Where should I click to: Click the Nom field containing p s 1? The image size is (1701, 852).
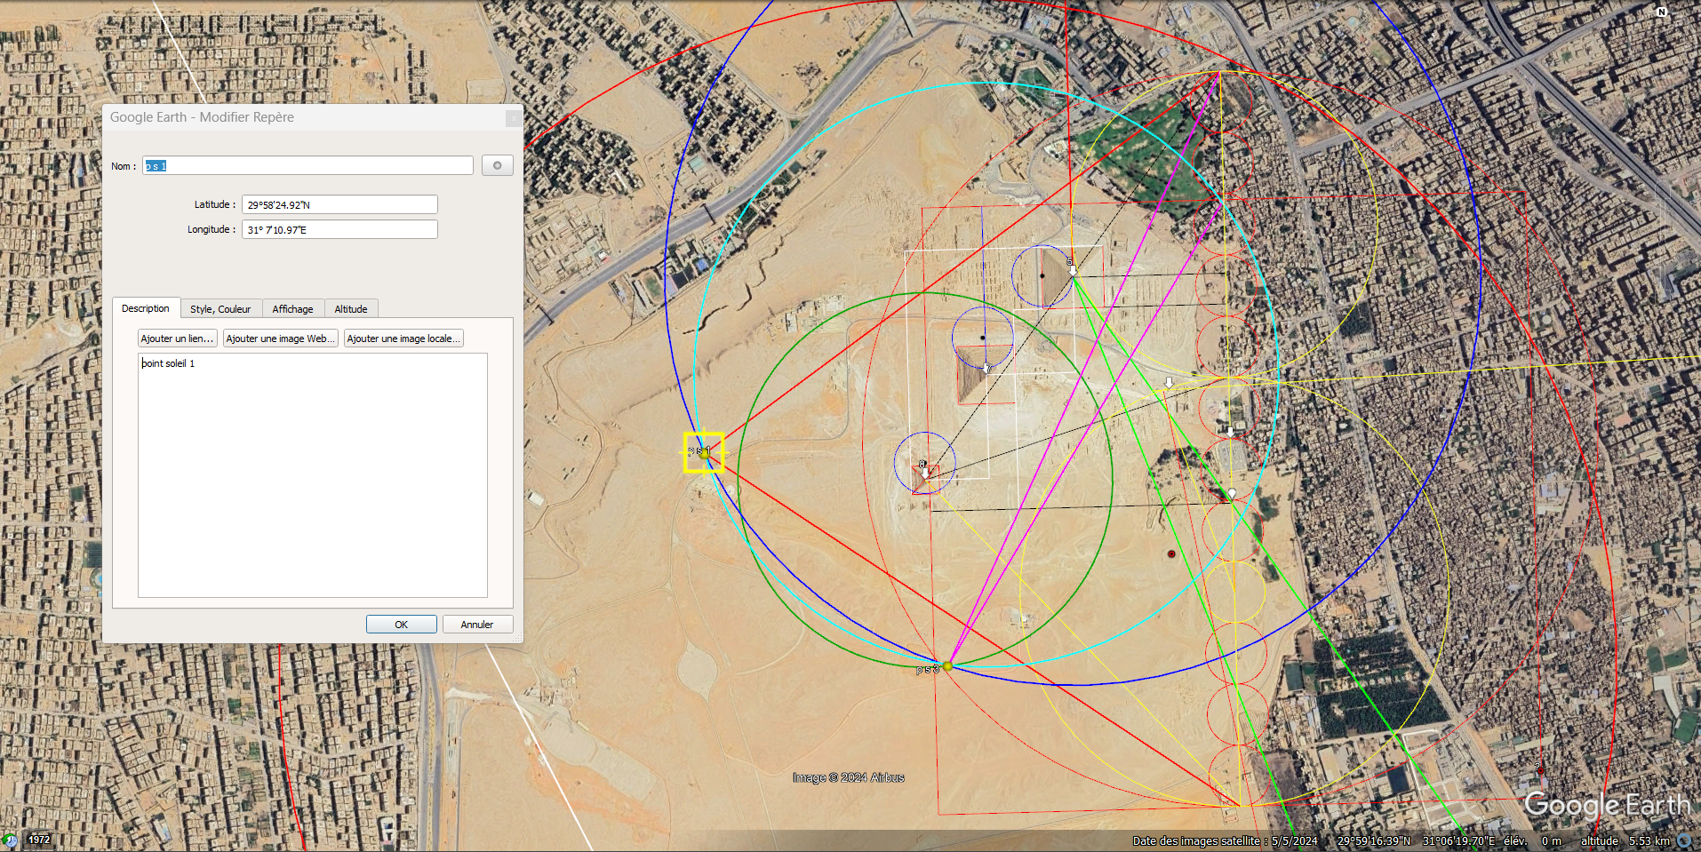tap(307, 165)
